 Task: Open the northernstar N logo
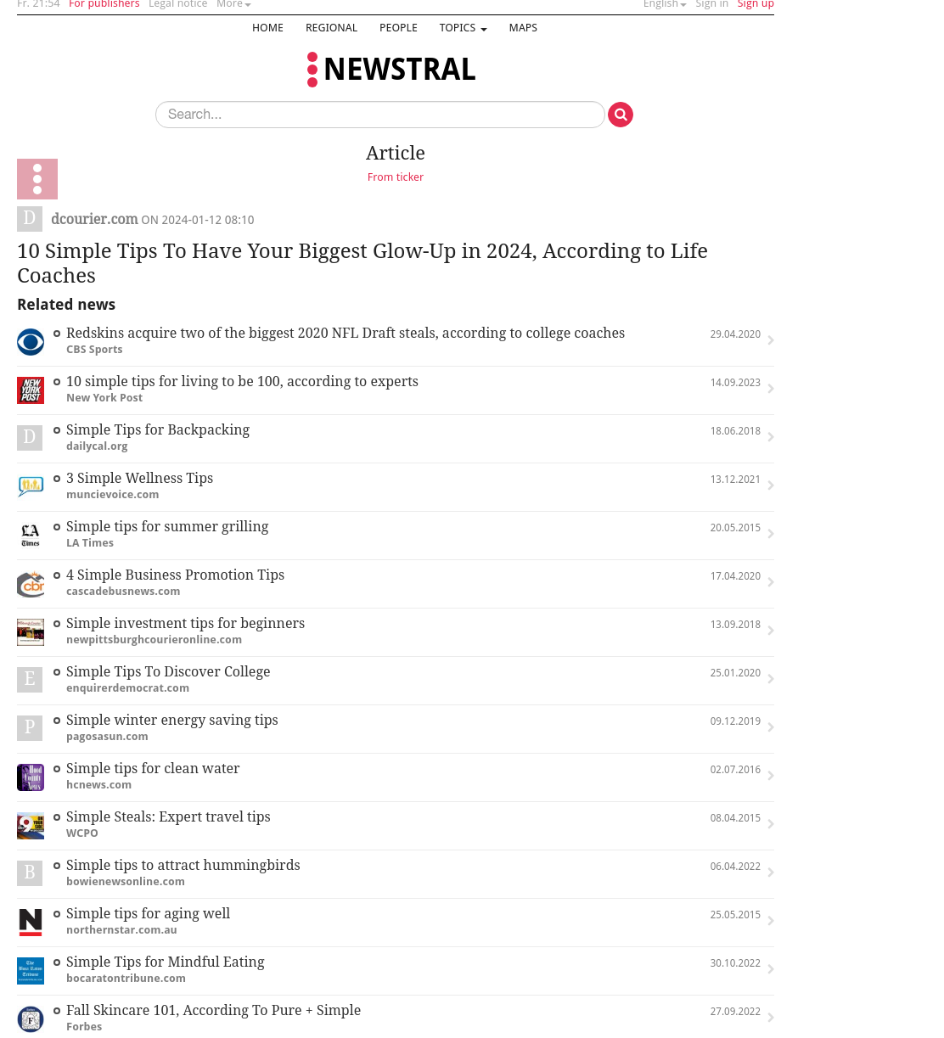click(31, 923)
